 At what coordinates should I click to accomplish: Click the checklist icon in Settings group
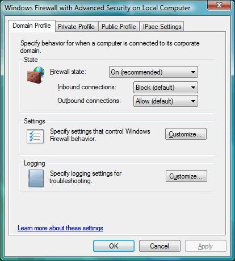tap(35, 136)
